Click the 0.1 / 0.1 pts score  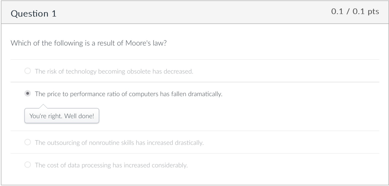(355, 12)
